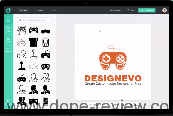The height and width of the screenshot is (116, 173).
Task: Select the orange gamepad on canvas
Action: [113, 60]
